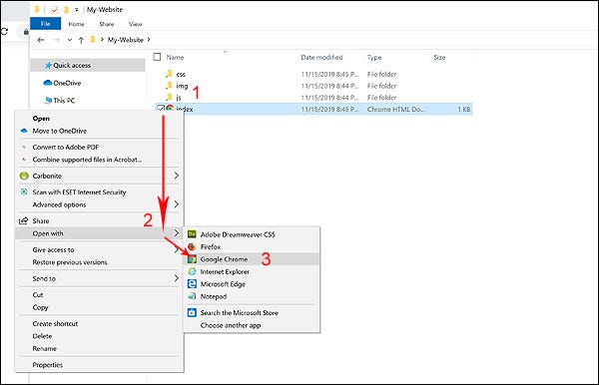Choose Notepad in the Open with submenu

pyautogui.click(x=251, y=296)
